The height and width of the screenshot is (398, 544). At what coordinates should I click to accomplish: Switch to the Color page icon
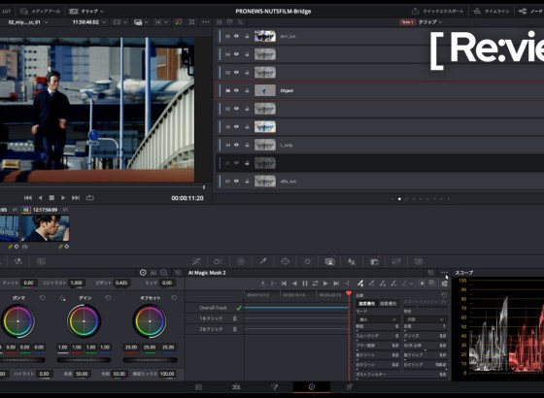tap(311, 387)
